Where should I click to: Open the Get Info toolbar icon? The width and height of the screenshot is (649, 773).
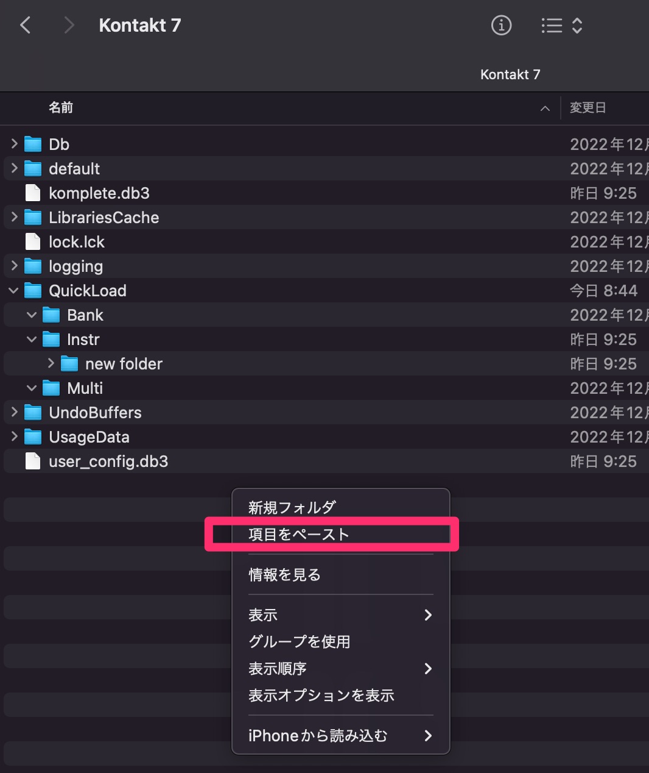(x=501, y=26)
